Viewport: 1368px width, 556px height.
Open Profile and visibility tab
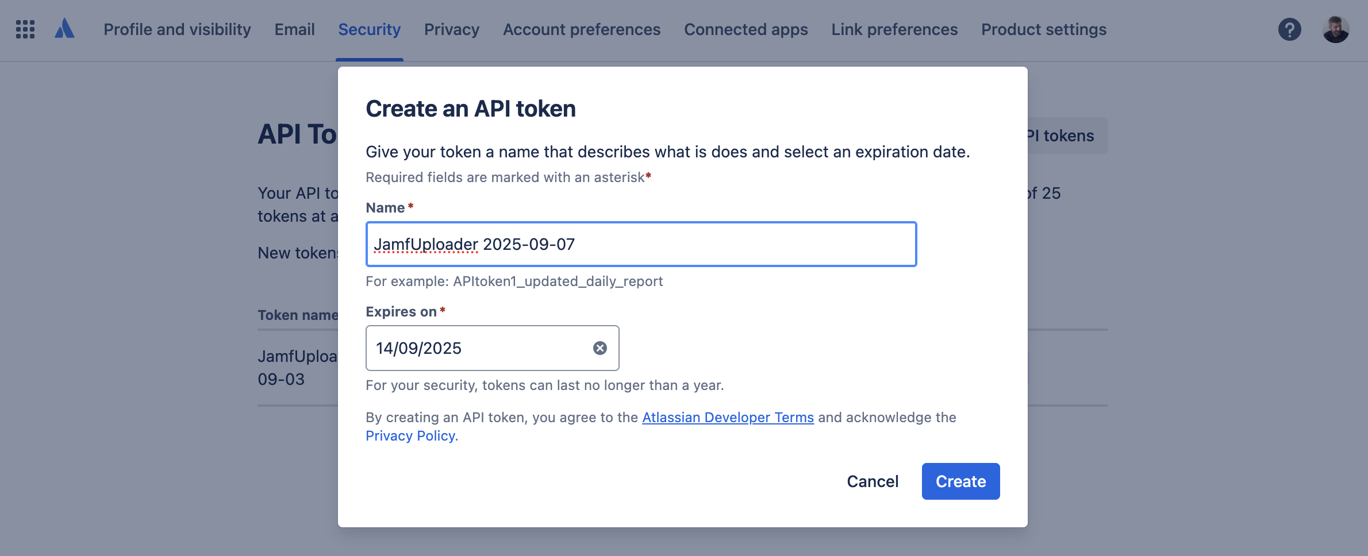(x=177, y=29)
